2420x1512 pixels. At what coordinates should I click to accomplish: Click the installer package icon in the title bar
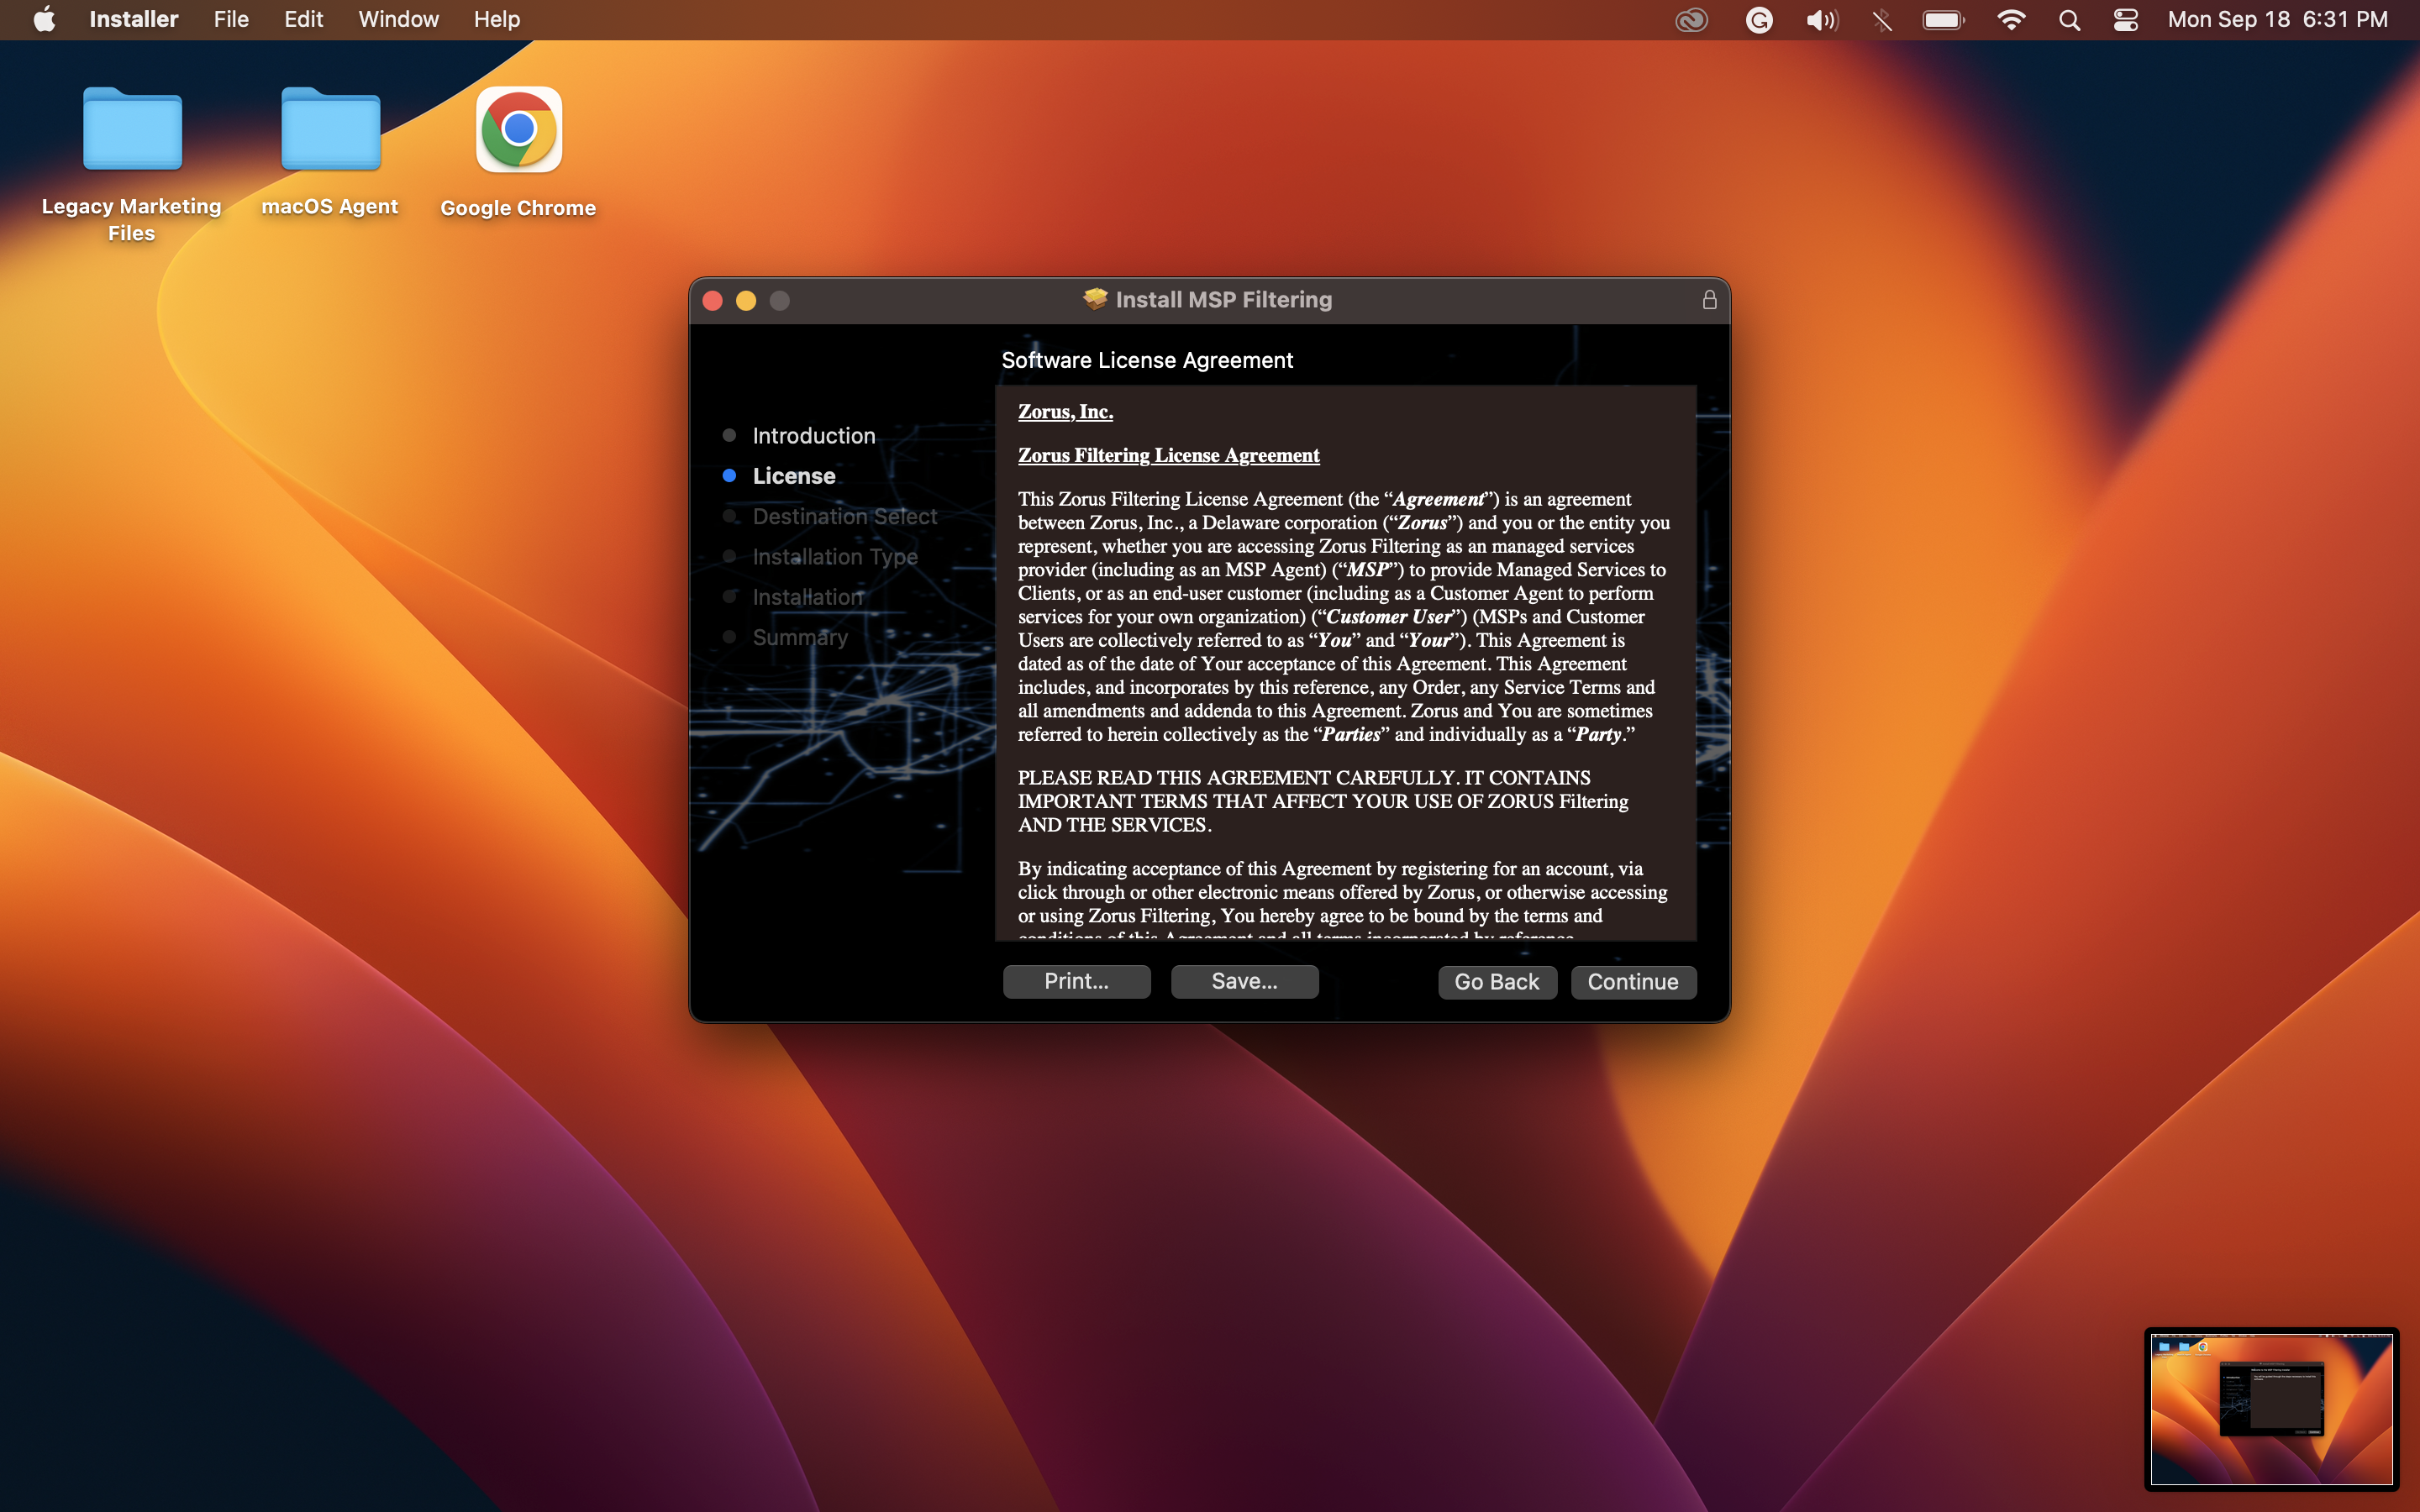click(x=1093, y=299)
